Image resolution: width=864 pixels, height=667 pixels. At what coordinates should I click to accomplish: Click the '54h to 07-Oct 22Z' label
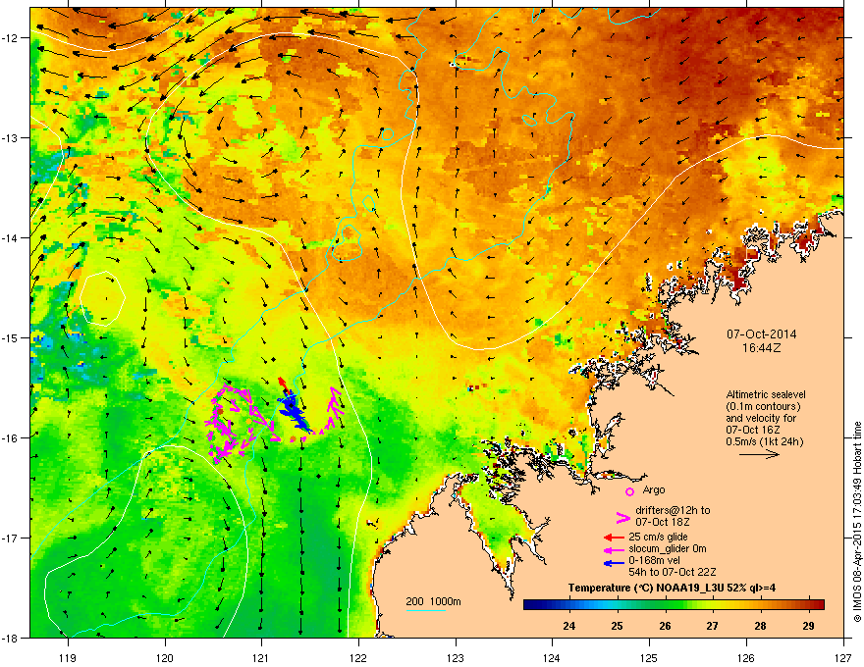click(x=673, y=572)
